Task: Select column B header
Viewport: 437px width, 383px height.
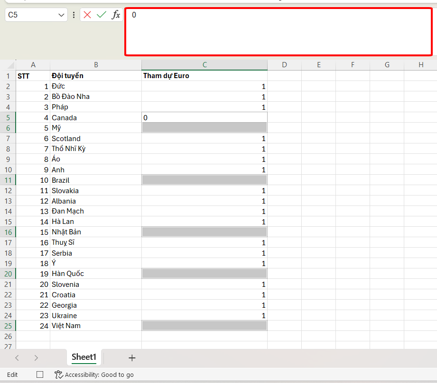Action: (96, 65)
